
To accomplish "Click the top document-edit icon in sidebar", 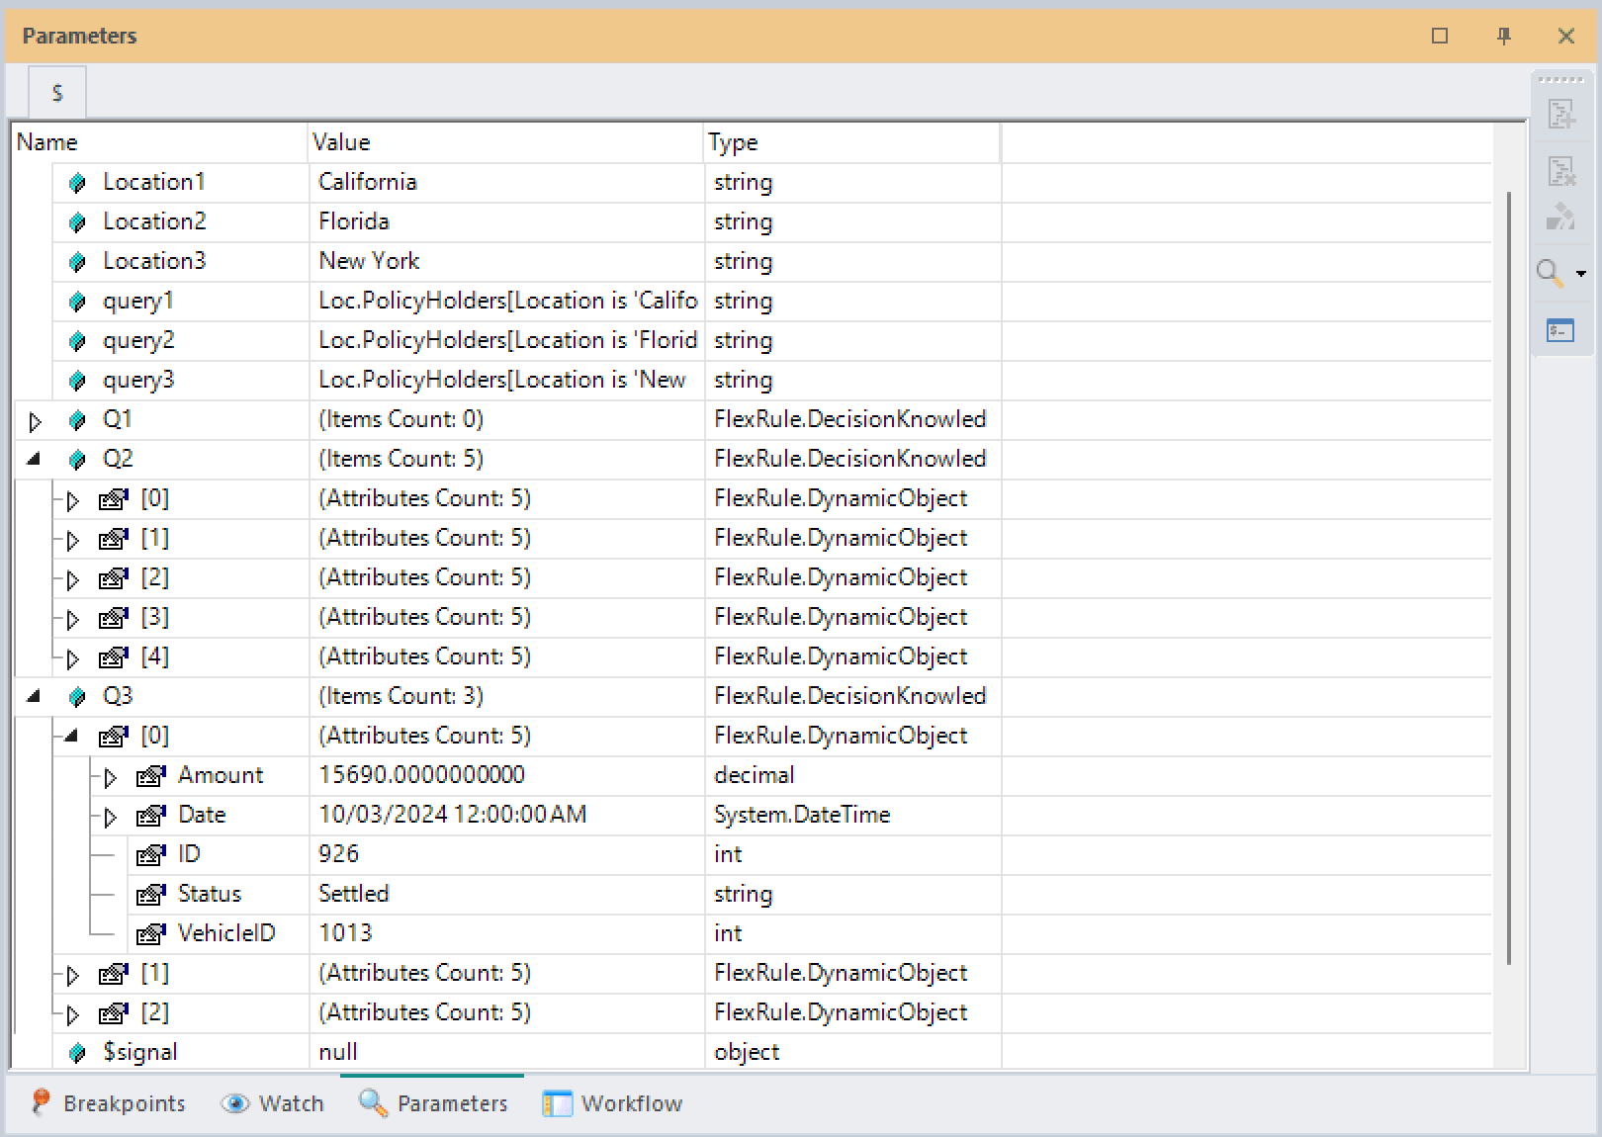I will tap(1561, 115).
